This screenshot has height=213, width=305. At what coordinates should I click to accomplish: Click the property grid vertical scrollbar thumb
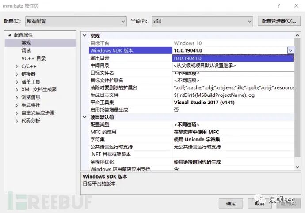[x=297, y=97]
